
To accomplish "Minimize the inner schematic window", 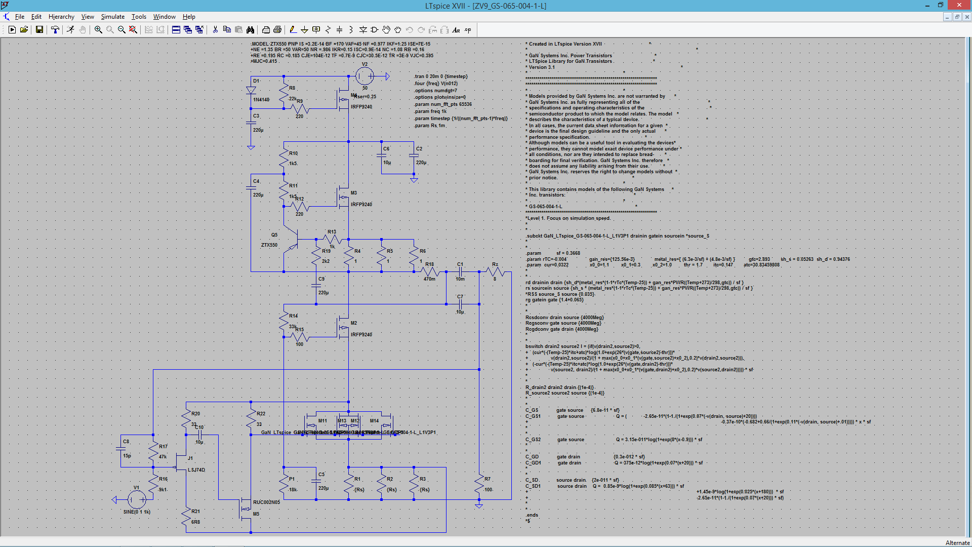I will pos(947,17).
